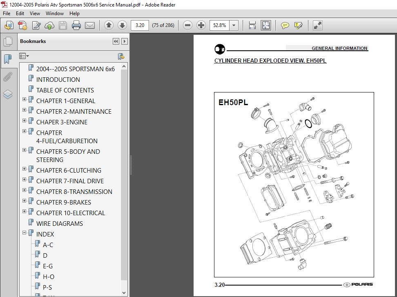The width and height of the screenshot is (397, 297).
Task: Click the fit width scrolling icon
Action: click(x=252, y=25)
